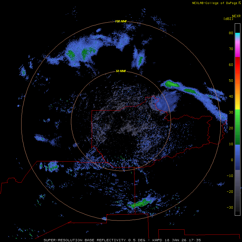Click the 18 JAN 26 date in caption
This screenshot has height=242, width=242.
point(176,240)
